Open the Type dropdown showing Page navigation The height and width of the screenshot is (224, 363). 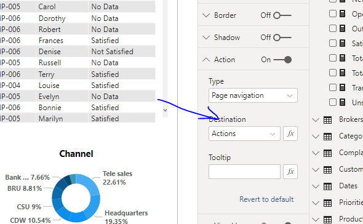coord(253,95)
